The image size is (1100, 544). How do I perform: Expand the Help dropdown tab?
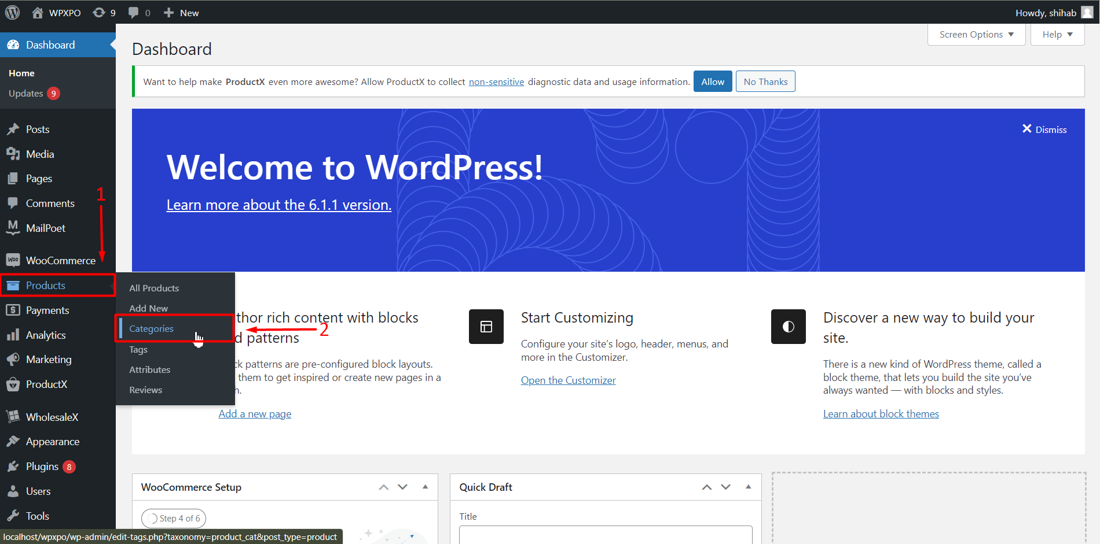point(1057,35)
